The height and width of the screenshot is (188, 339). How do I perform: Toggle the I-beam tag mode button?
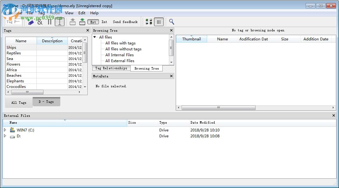pos(59,22)
